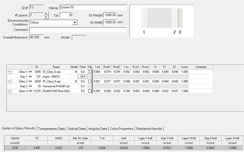
Task: Switch to the Temperature Data tab
Action: coord(51,129)
